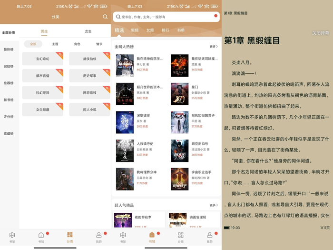Open the 女生频道 category
This screenshot has height=250, width=333.
(43, 110)
